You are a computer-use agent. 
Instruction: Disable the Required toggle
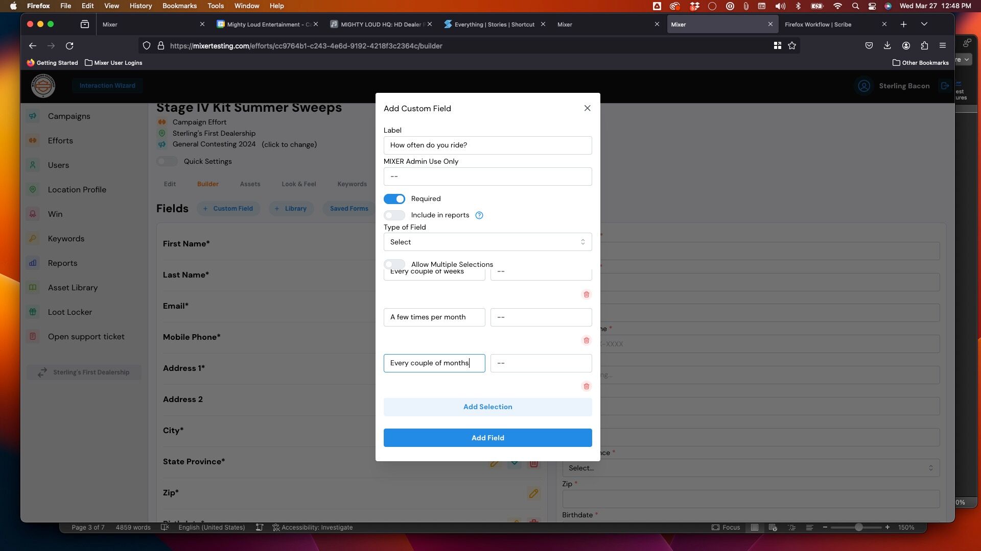[x=394, y=199]
